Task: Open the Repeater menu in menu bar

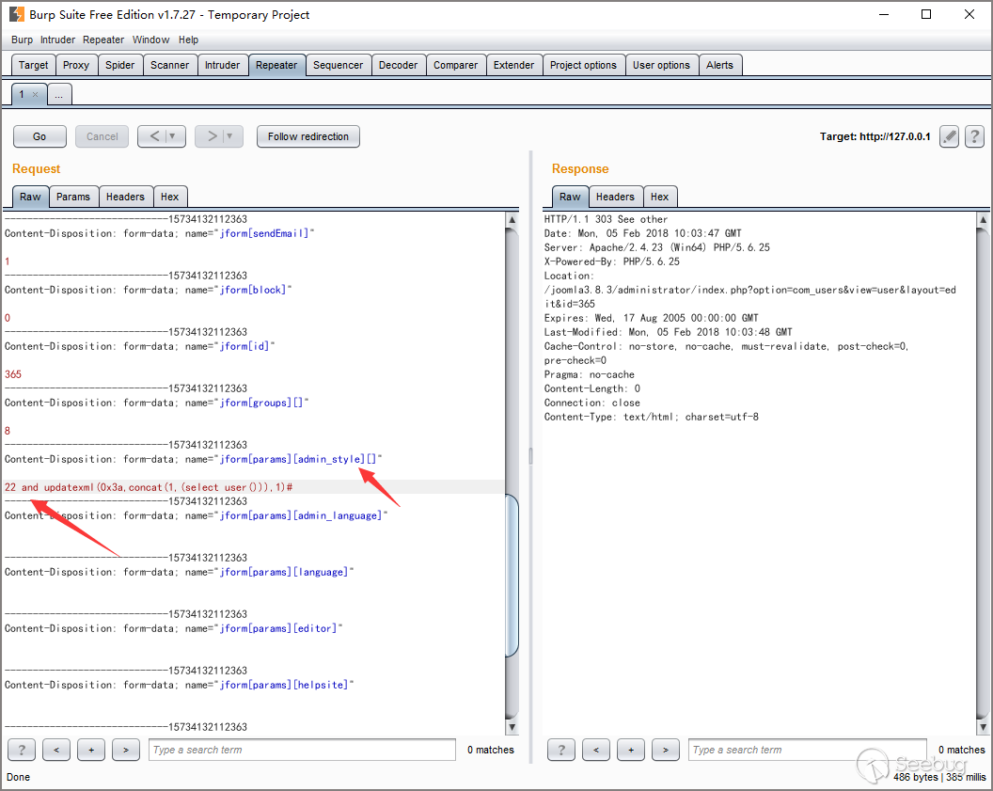Action: tap(103, 40)
